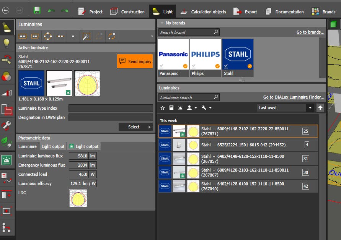Image resolution: width=341 pixels, height=240 pixels.
Task: Open the energy consumption leaf icon tool
Action: click(7, 142)
